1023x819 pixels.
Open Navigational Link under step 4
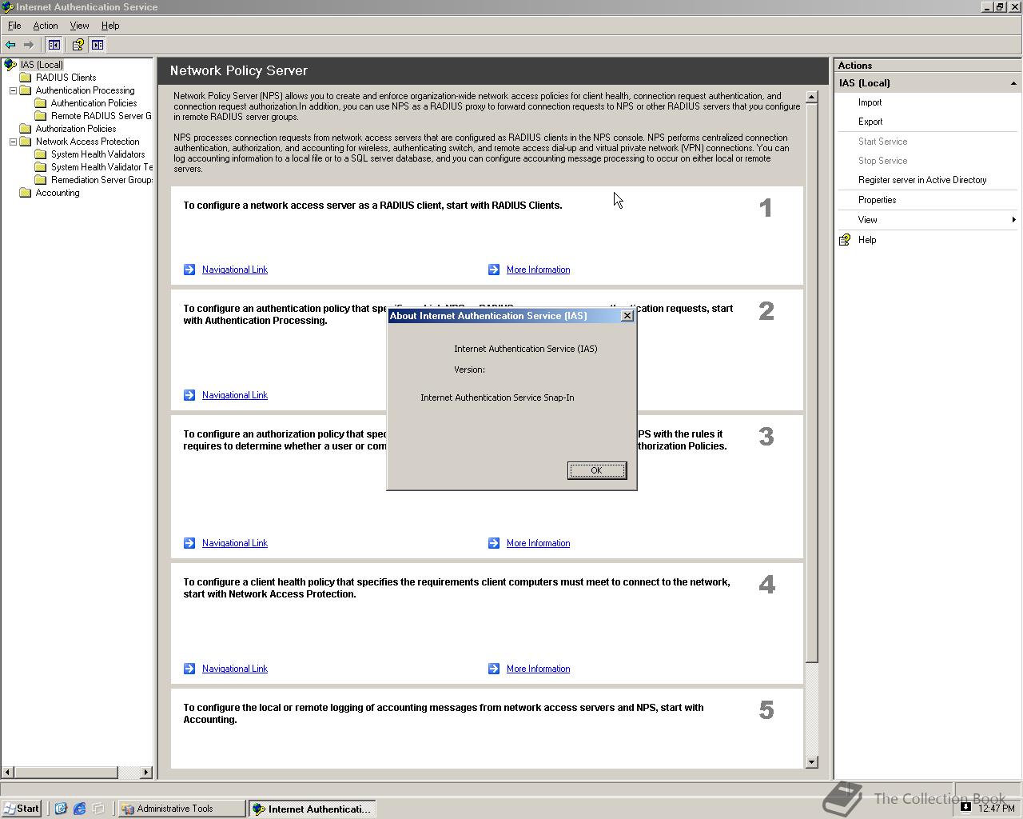click(x=235, y=669)
